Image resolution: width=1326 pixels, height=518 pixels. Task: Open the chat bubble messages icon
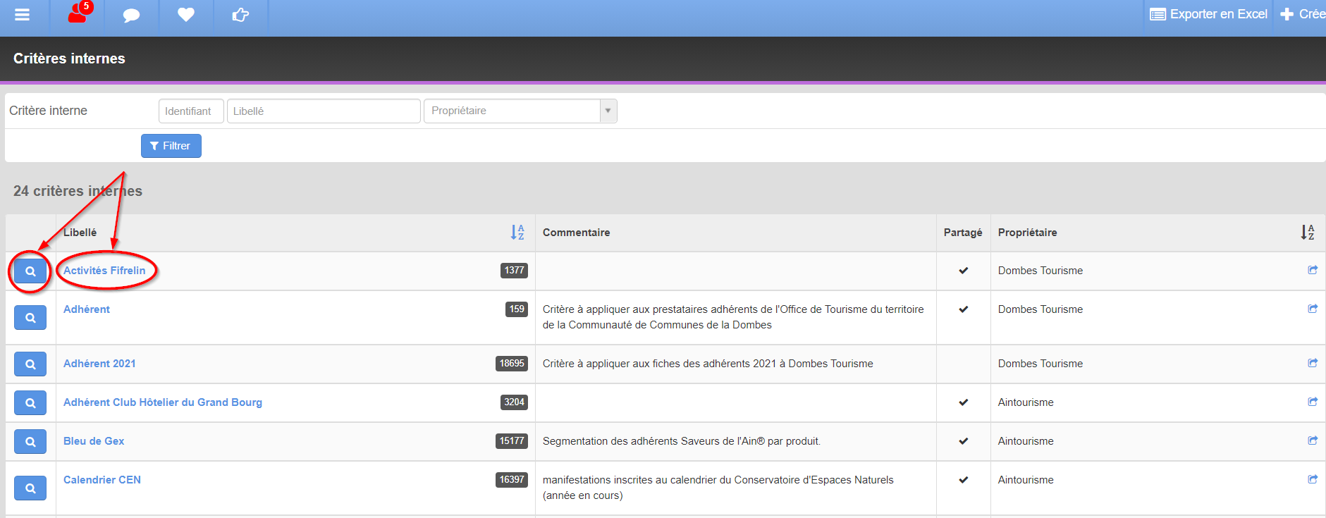click(131, 15)
